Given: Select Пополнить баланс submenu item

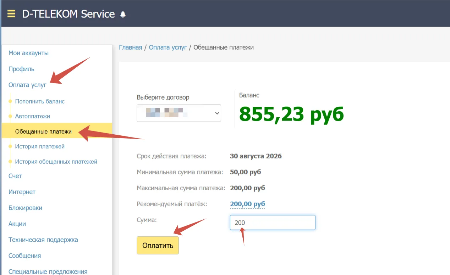Looking at the screenshot, I should (40, 101).
